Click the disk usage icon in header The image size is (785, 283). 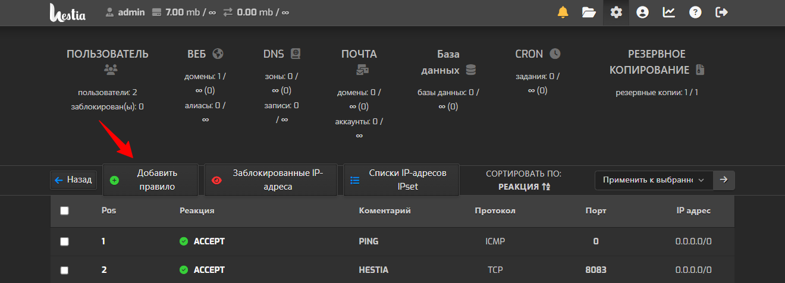pos(157,12)
